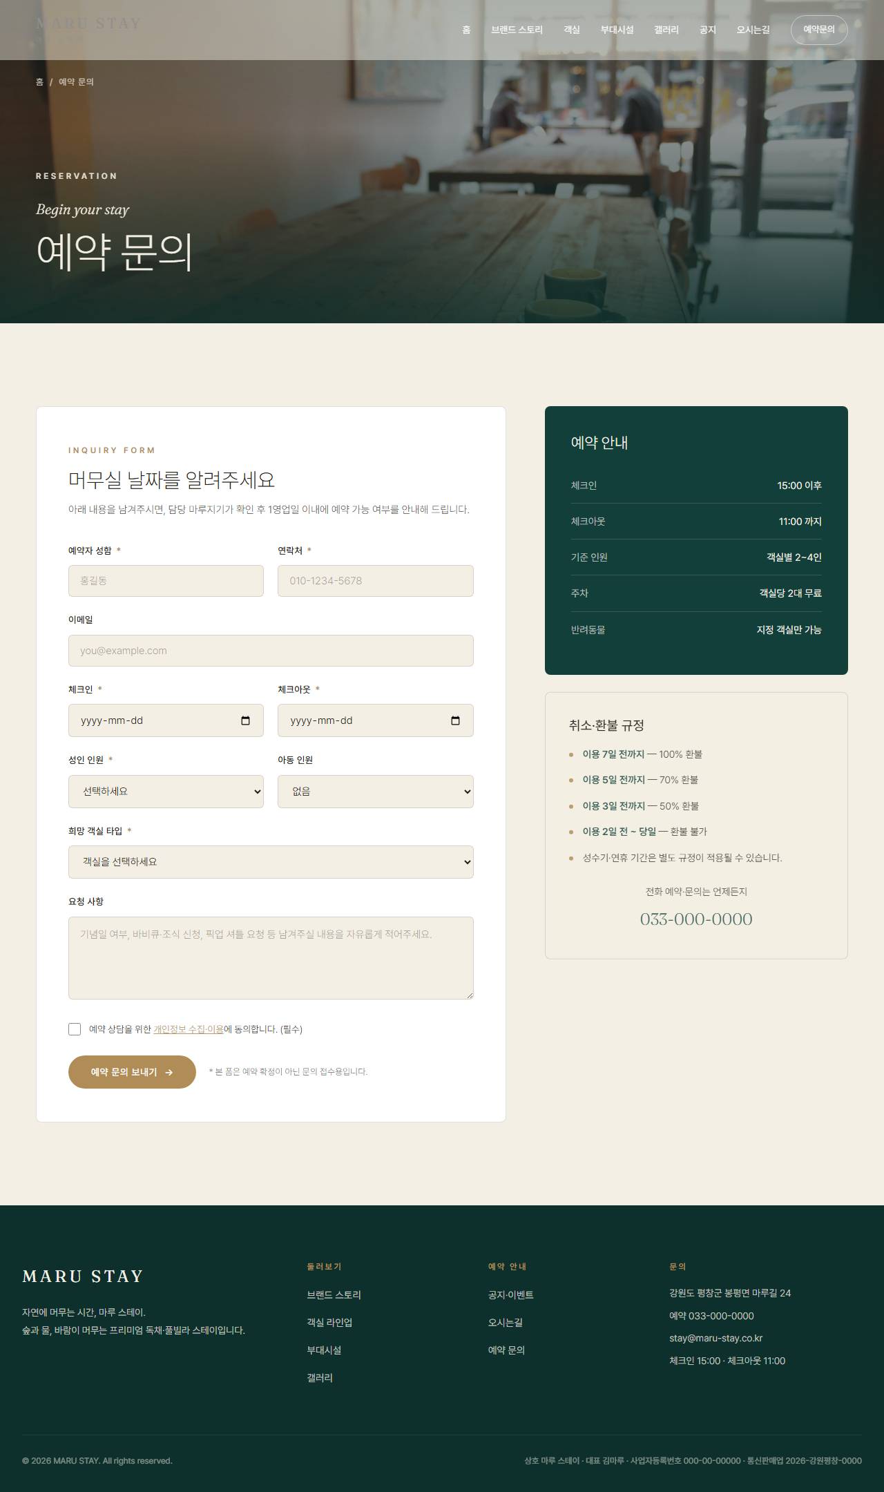Open 부대시설 in the top navigation

tap(617, 30)
